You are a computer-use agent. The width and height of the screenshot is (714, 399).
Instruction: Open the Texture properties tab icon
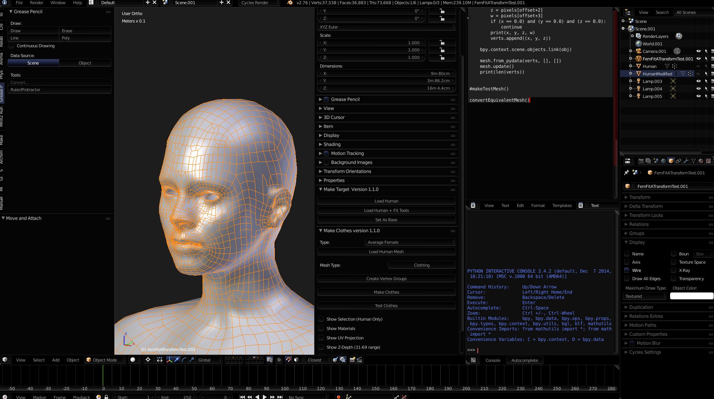pos(708,161)
